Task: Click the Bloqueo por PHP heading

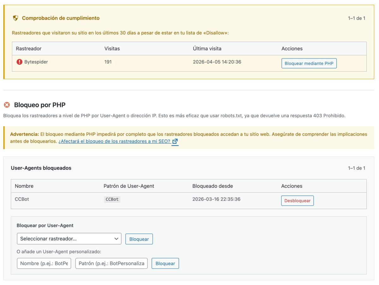Action: [x=40, y=105]
